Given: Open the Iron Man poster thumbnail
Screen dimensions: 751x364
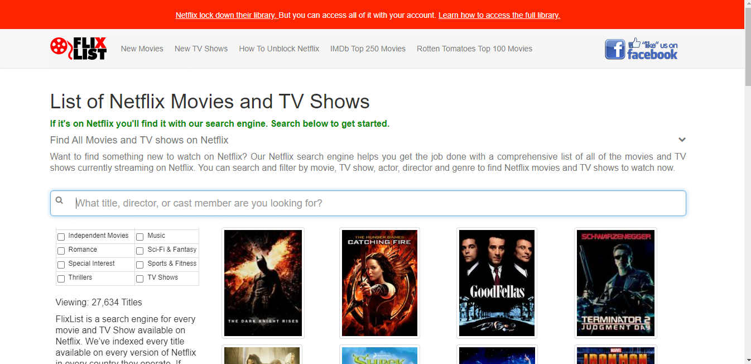Looking at the screenshot, I should [x=615, y=355].
